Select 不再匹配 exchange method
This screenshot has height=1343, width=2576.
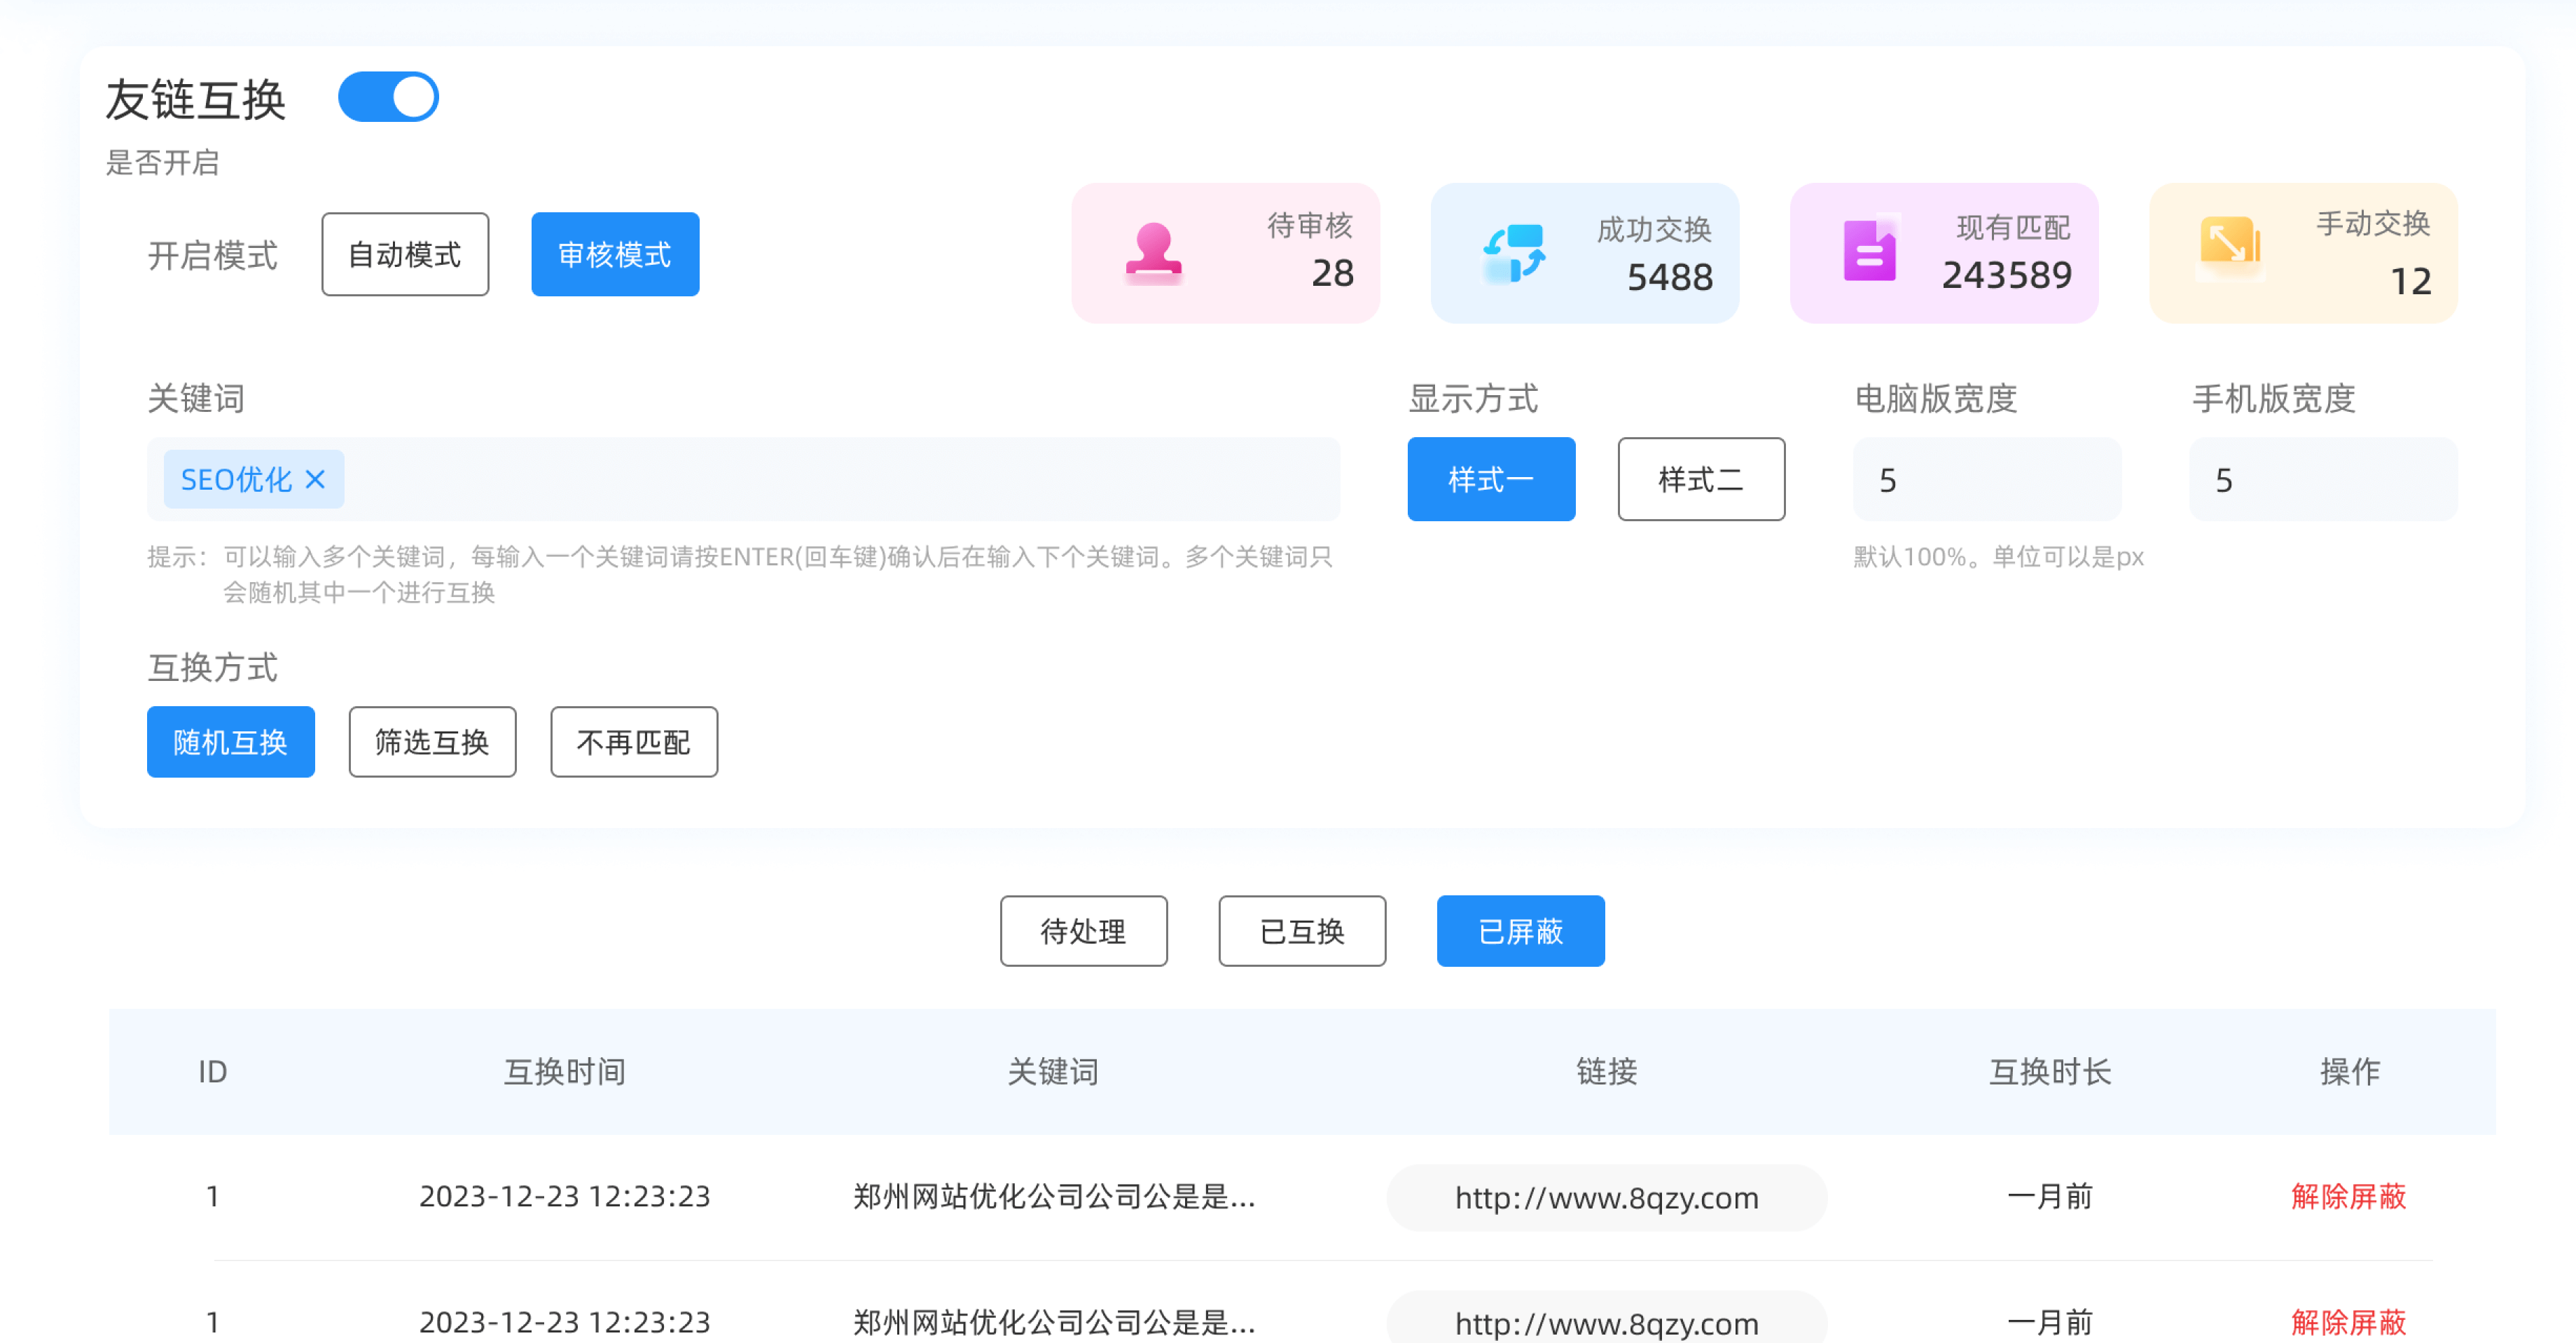point(634,742)
